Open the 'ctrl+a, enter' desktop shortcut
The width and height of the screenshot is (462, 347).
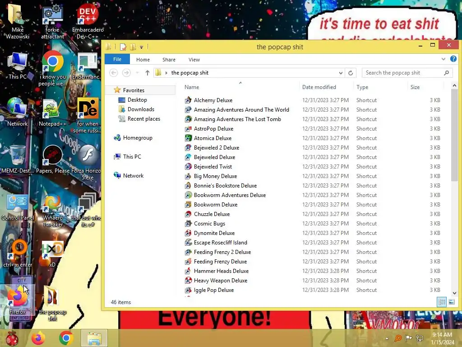[x=18, y=253]
